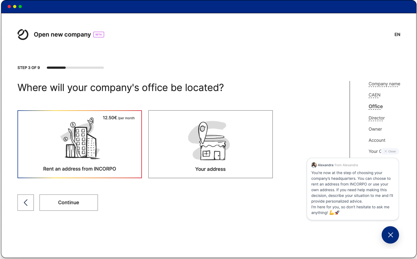The width and height of the screenshot is (417, 259).
Task: Select the Account step in sidebar
Action: click(377, 140)
